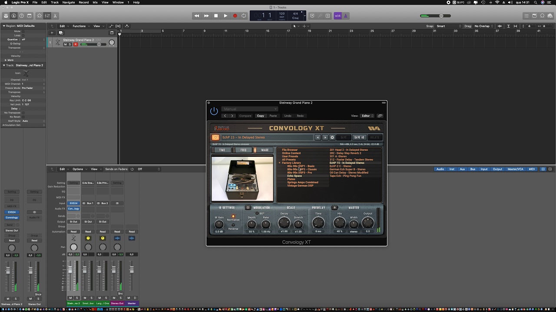Click the Mix knob in Master section

340,223
